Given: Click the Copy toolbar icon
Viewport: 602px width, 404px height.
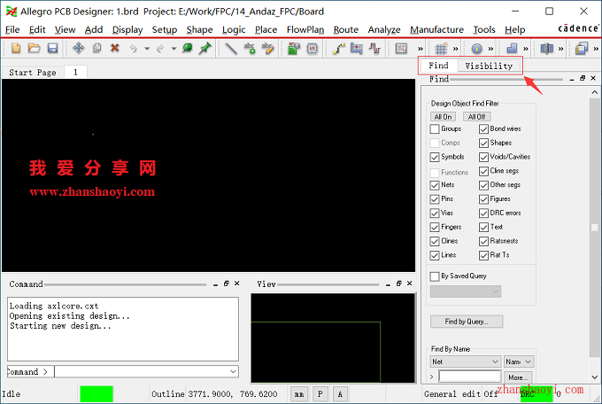Looking at the screenshot, I should click(97, 48).
